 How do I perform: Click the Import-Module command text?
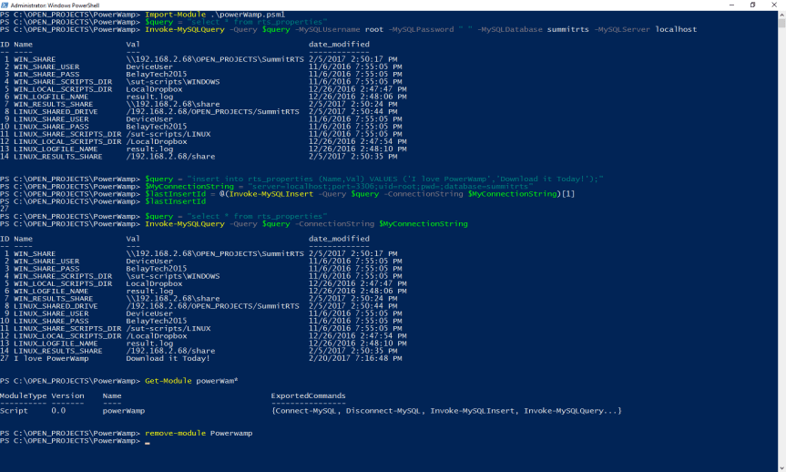172,15
